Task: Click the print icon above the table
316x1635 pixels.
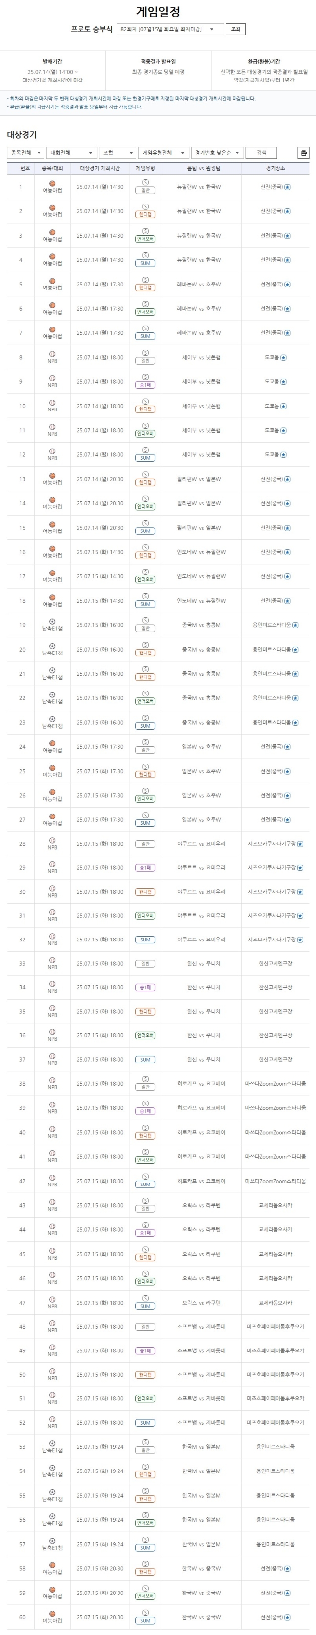Action: click(303, 153)
